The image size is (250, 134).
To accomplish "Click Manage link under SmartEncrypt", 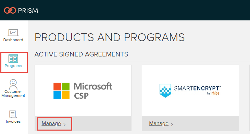I will point(159,123).
